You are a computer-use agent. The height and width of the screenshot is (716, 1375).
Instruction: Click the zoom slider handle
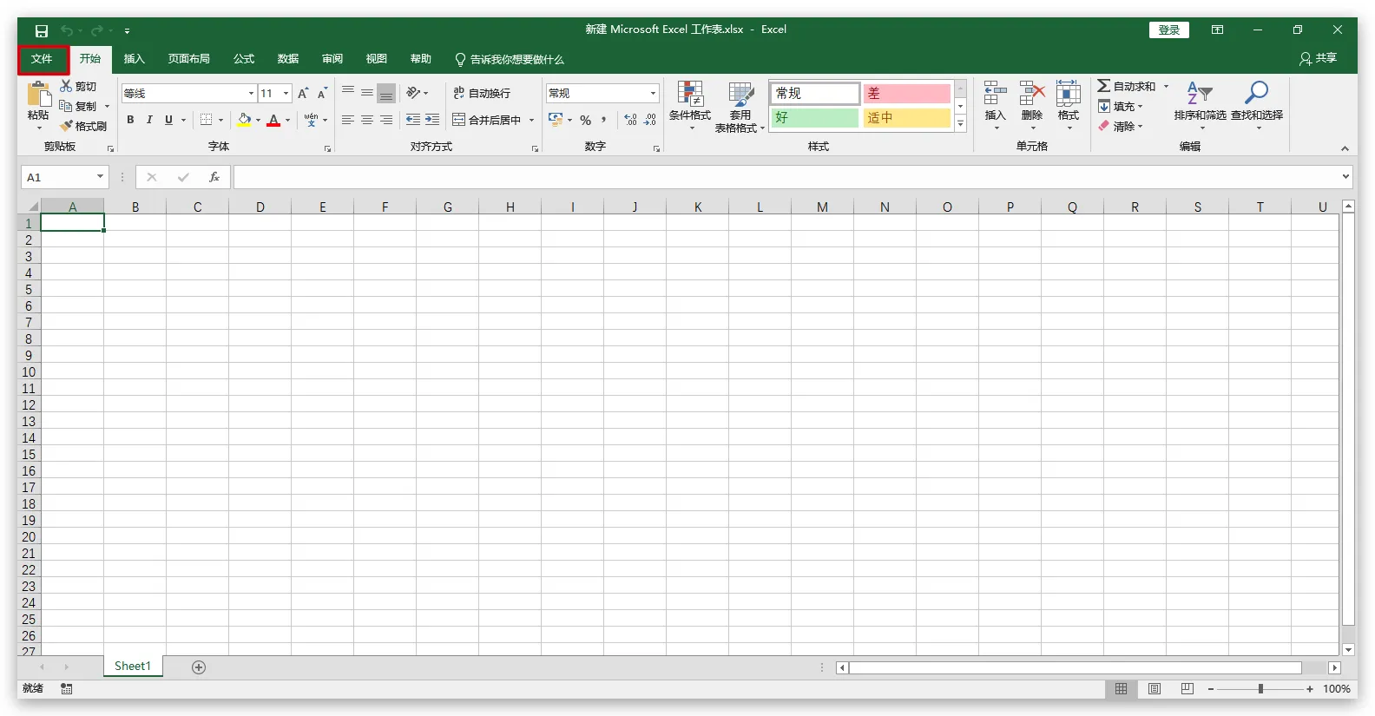[x=1260, y=688]
